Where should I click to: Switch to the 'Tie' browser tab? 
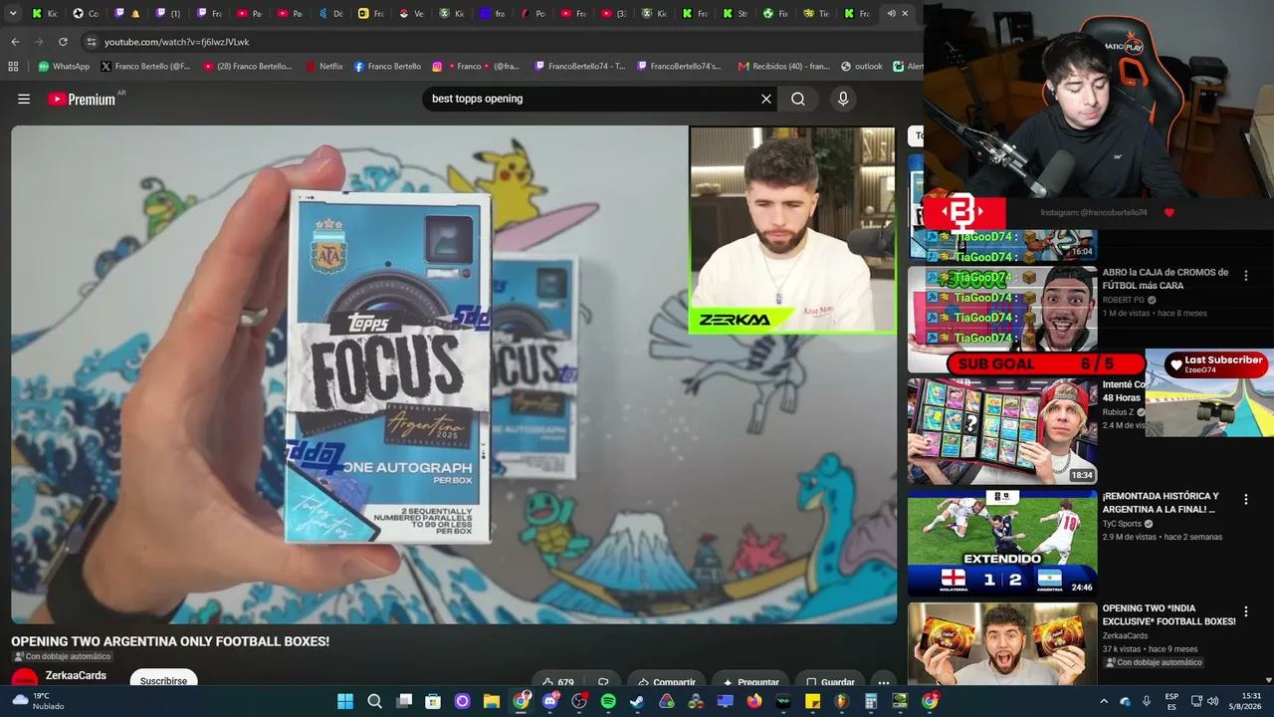(816, 14)
